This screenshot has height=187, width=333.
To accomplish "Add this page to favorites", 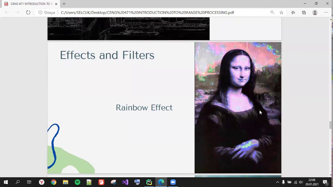I will click(x=281, y=12).
